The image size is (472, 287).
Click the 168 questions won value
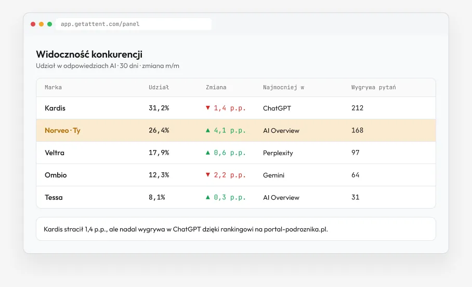[x=357, y=130]
